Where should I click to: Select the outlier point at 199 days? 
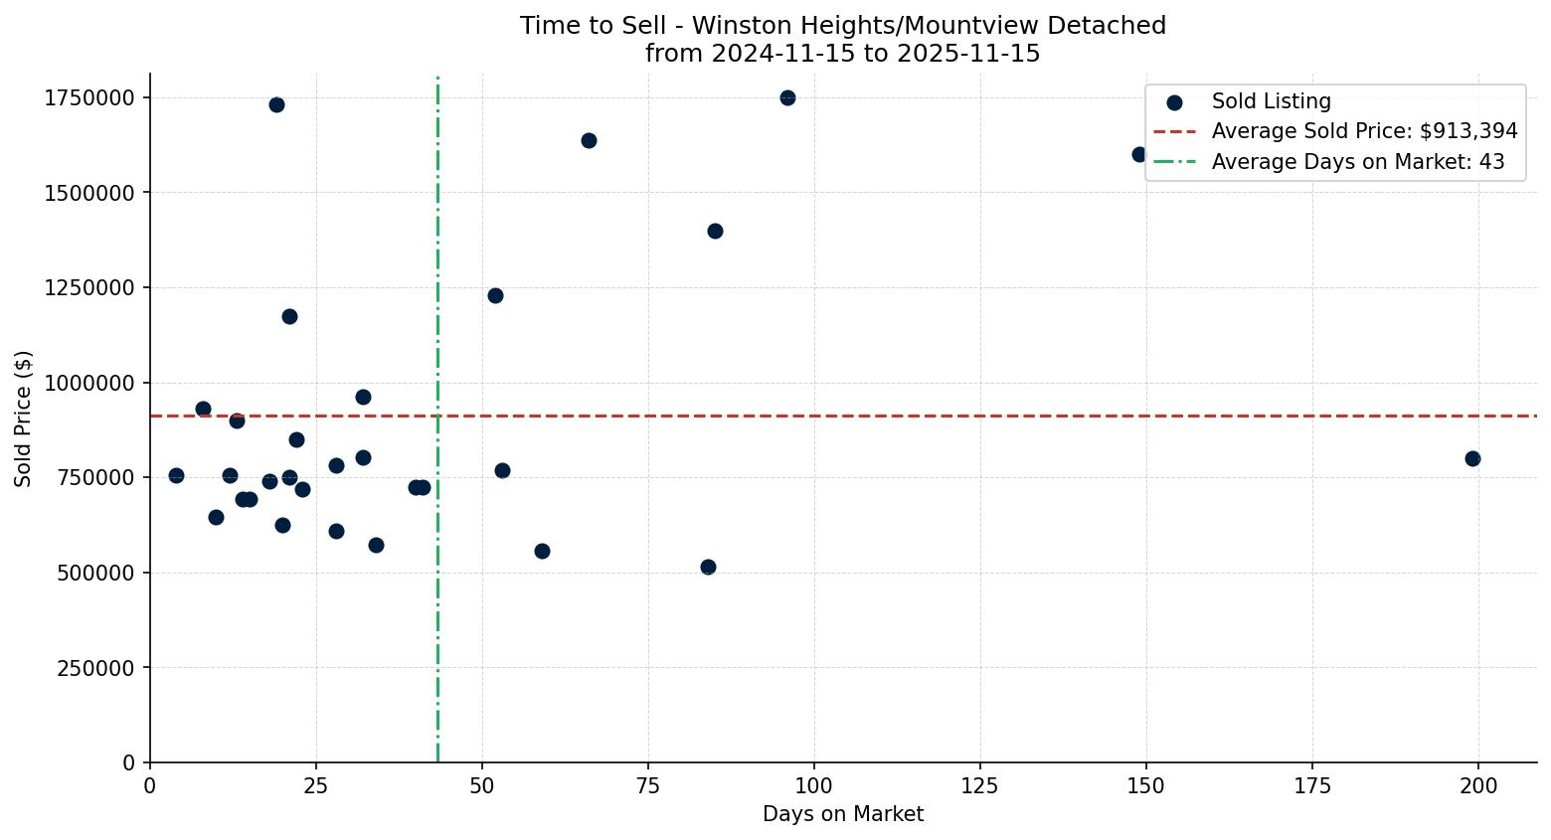pos(1472,459)
